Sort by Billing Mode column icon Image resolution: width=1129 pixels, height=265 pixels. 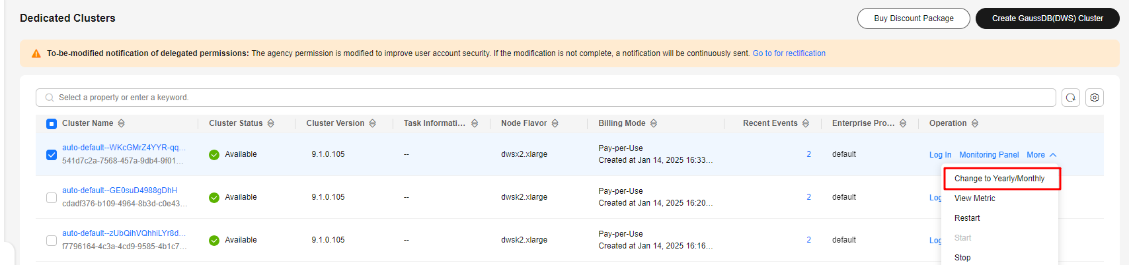[653, 123]
